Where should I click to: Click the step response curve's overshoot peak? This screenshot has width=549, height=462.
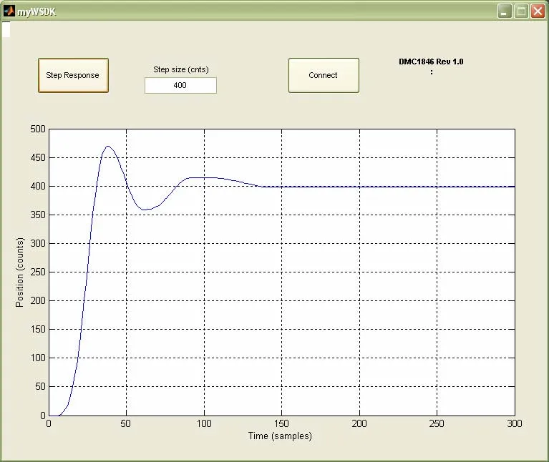(108, 146)
